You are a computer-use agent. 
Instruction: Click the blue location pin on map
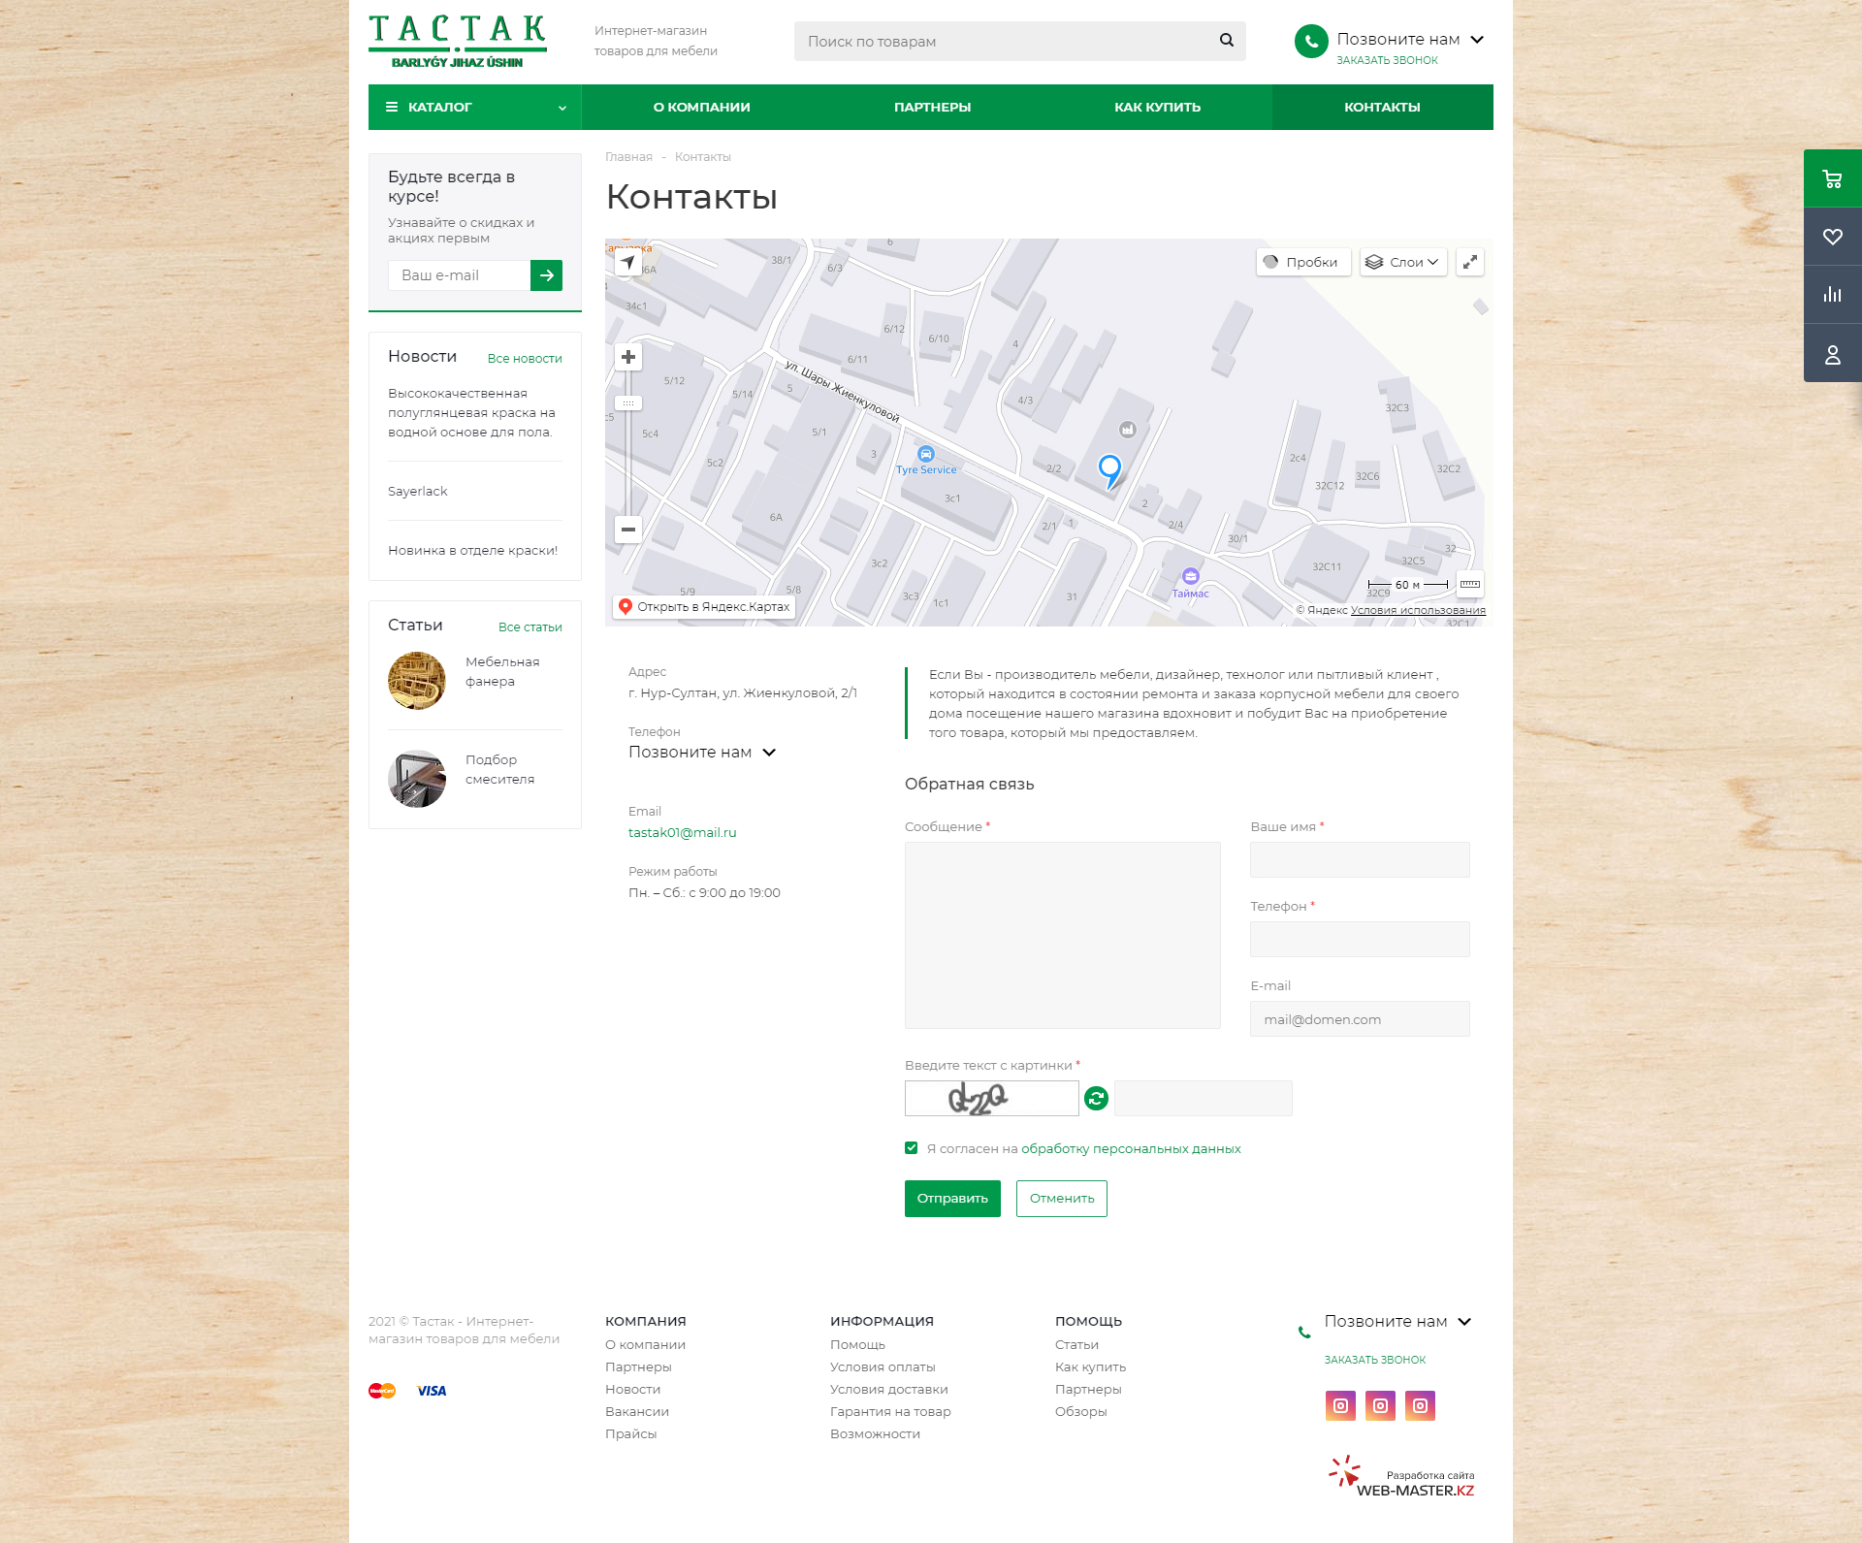(x=1109, y=469)
